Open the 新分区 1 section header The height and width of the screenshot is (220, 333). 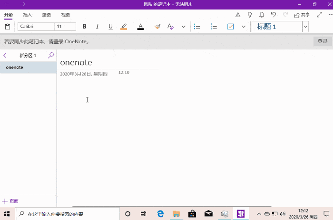[x=28, y=56]
